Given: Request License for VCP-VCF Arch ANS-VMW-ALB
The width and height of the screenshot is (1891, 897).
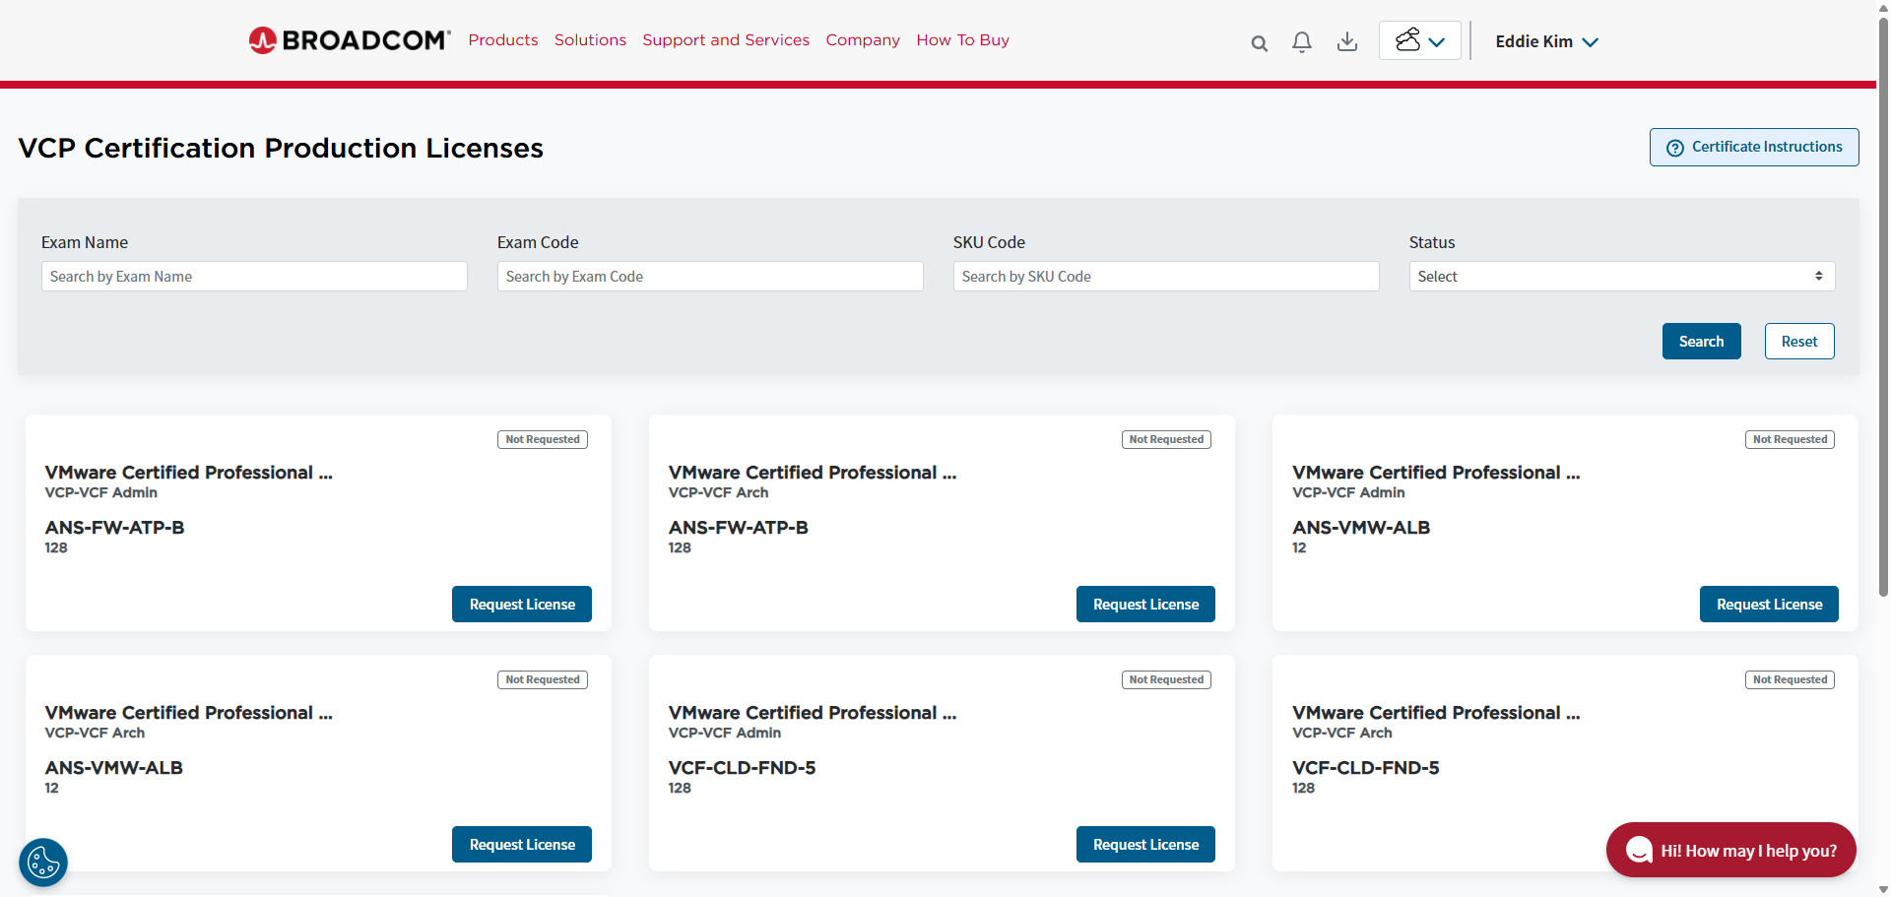Looking at the screenshot, I should point(522,845).
